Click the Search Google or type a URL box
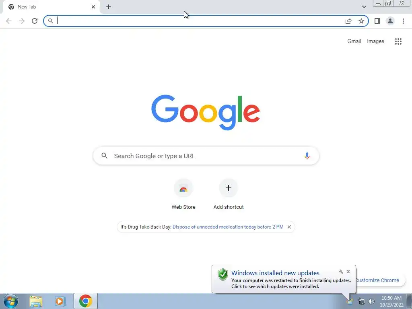This screenshot has width=412, height=309. click(x=206, y=156)
